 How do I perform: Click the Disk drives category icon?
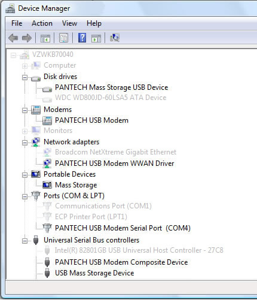pyautogui.click(x=36, y=78)
